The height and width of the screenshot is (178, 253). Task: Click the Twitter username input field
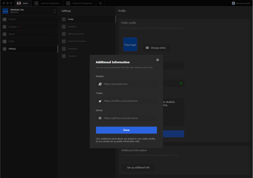click(x=129, y=101)
